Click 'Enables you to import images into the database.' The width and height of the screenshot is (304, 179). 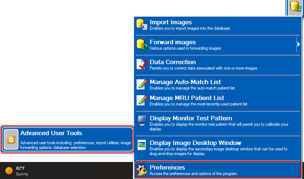(x=190, y=28)
